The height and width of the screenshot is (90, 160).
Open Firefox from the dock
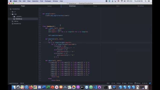pyautogui.click(x=31, y=87)
